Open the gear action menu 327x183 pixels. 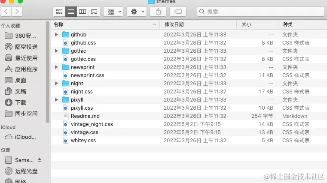coord(137,12)
